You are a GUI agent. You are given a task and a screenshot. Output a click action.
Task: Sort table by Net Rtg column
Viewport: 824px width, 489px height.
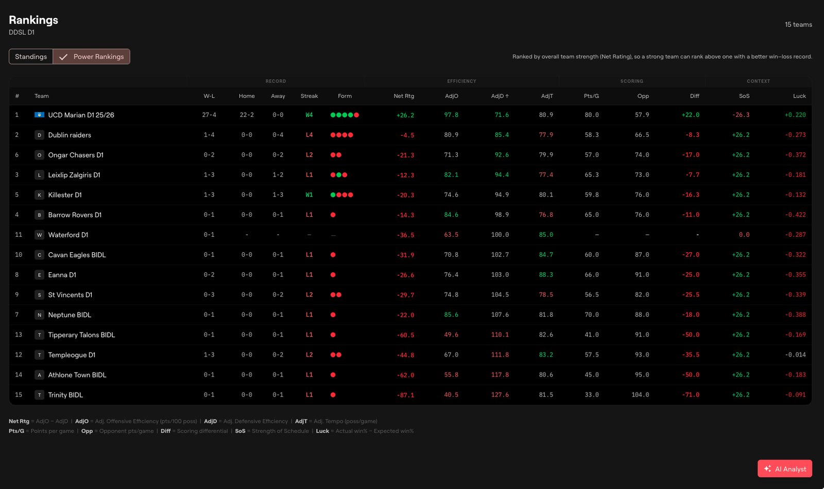point(404,96)
